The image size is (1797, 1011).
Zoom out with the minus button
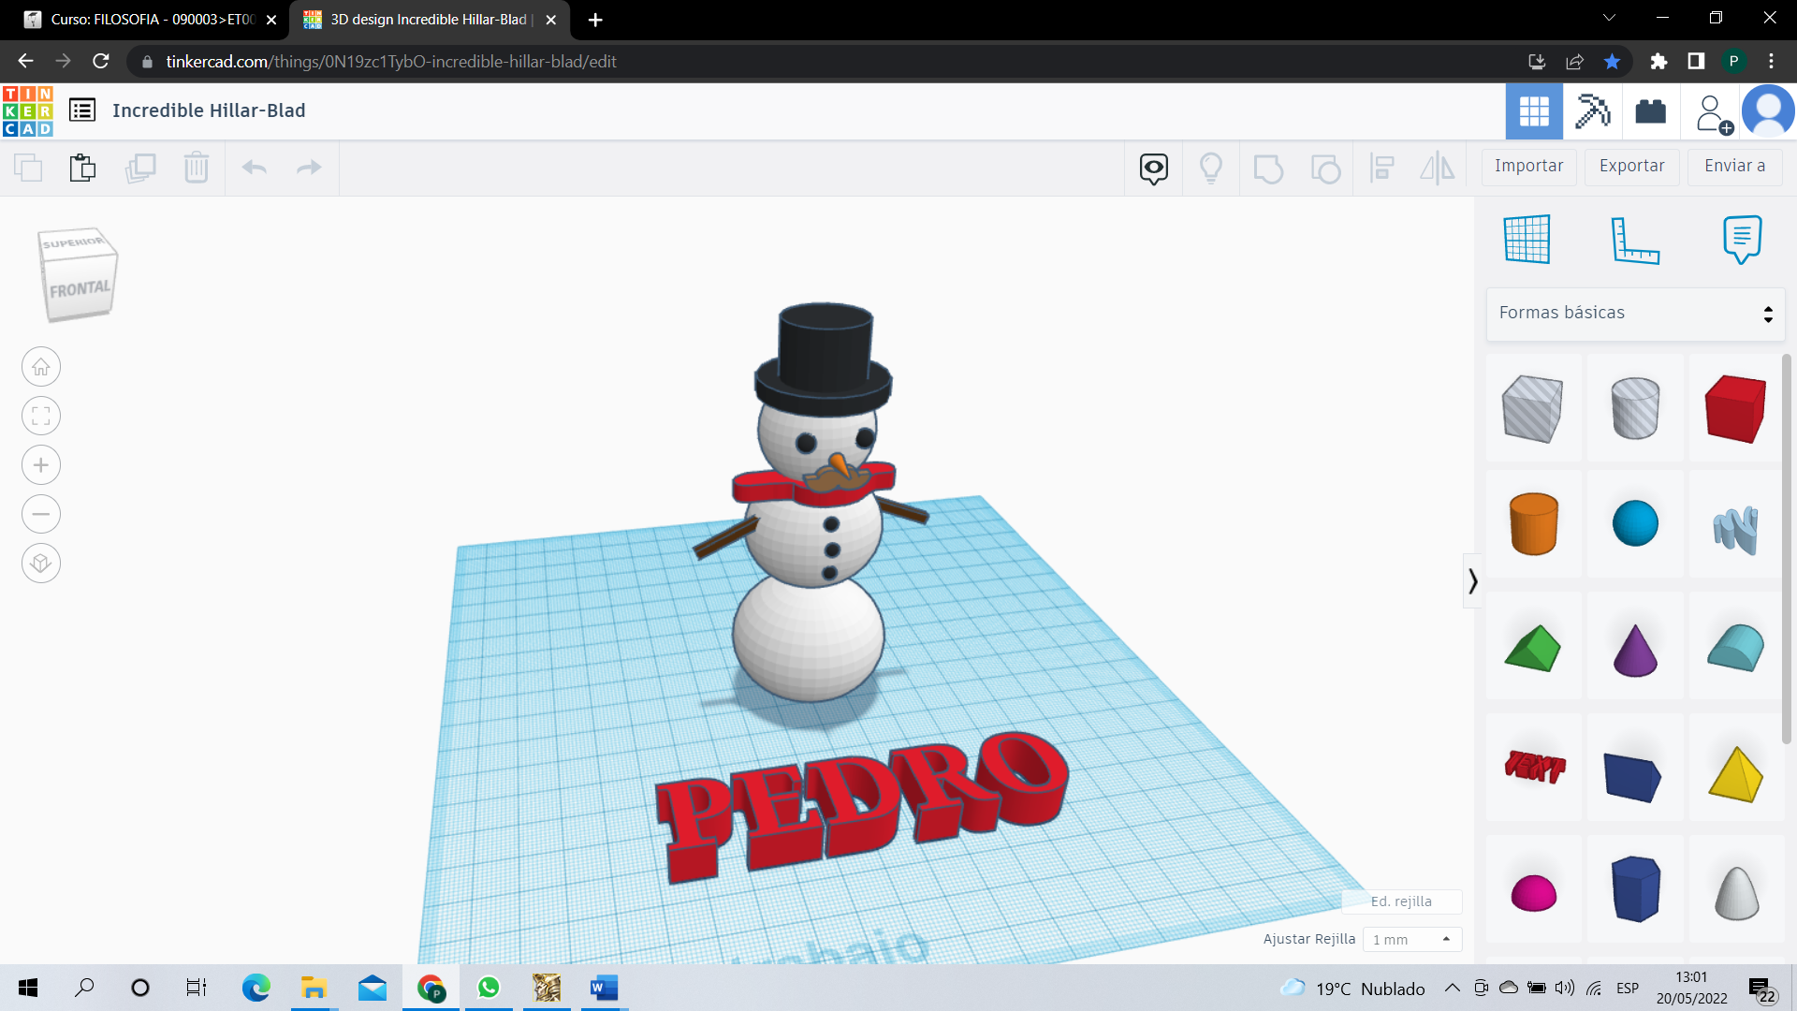[x=41, y=514]
